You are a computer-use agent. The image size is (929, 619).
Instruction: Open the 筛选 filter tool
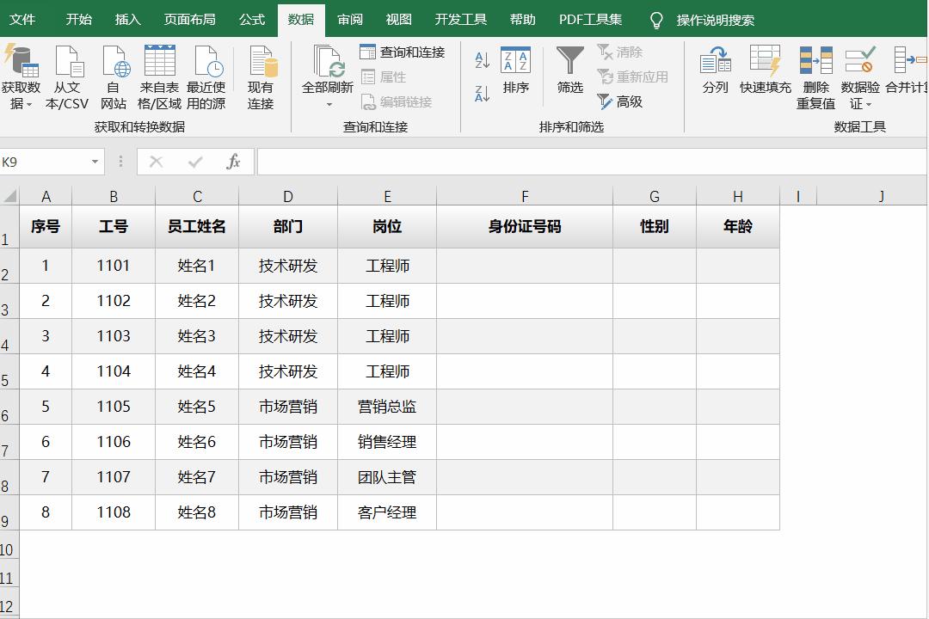pyautogui.click(x=569, y=69)
